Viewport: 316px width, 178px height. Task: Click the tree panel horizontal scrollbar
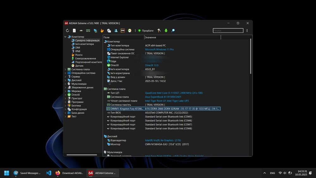click(x=82, y=155)
